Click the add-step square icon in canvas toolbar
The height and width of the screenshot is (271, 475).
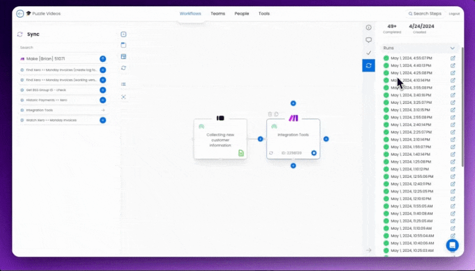(123, 34)
